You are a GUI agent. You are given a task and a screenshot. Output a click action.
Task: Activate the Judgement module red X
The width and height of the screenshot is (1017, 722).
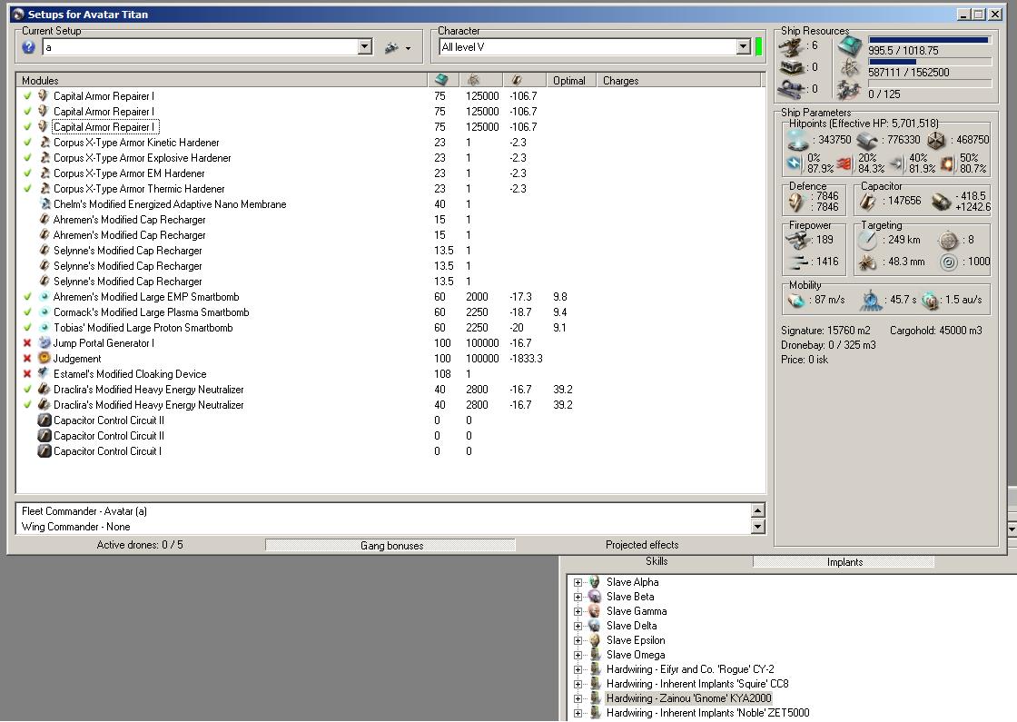pyautogui.click(x=27, y=358)
